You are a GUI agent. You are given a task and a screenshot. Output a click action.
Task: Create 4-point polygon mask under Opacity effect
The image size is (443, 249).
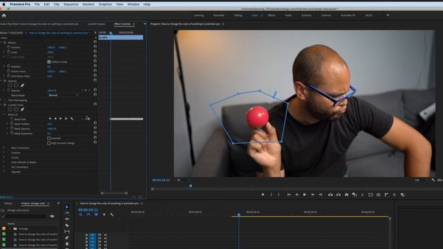[x=16, y=85]
